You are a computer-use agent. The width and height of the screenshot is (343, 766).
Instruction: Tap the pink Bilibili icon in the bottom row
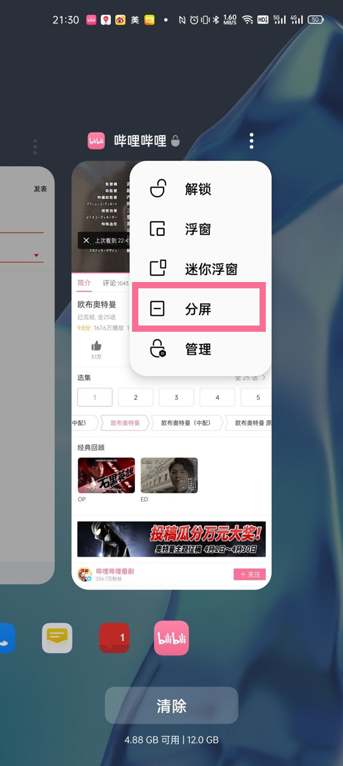point(171,638)
